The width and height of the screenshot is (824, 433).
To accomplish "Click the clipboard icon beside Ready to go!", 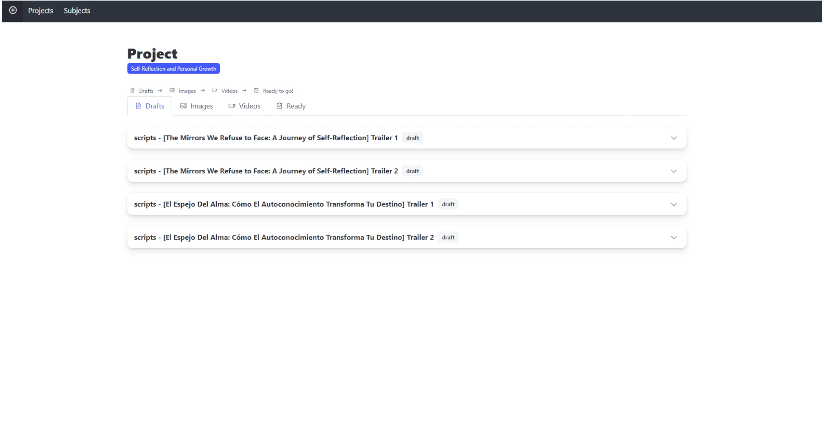I will [x=256, y=90].
